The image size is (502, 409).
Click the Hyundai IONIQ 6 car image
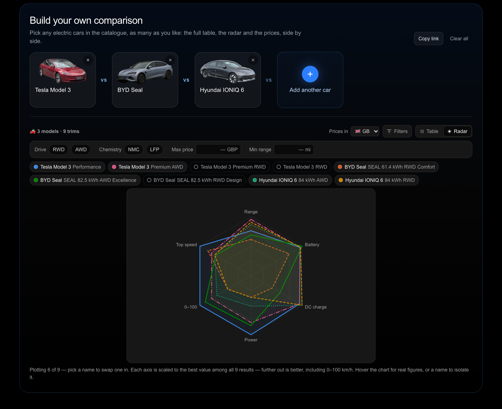228,71
